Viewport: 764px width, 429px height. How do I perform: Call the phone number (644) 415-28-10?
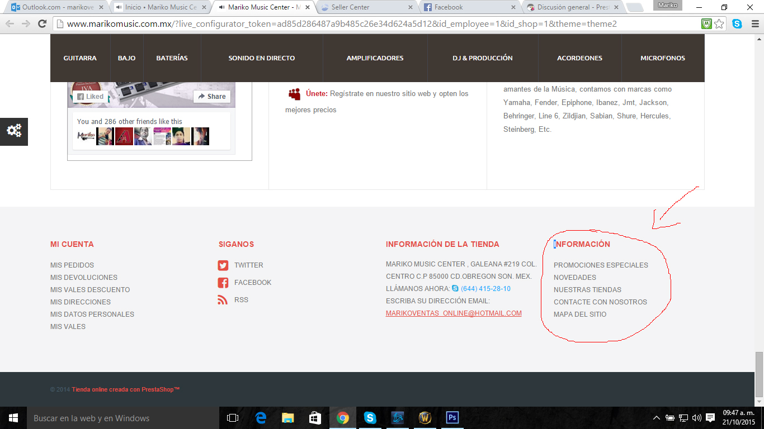[x=485, y=289]
